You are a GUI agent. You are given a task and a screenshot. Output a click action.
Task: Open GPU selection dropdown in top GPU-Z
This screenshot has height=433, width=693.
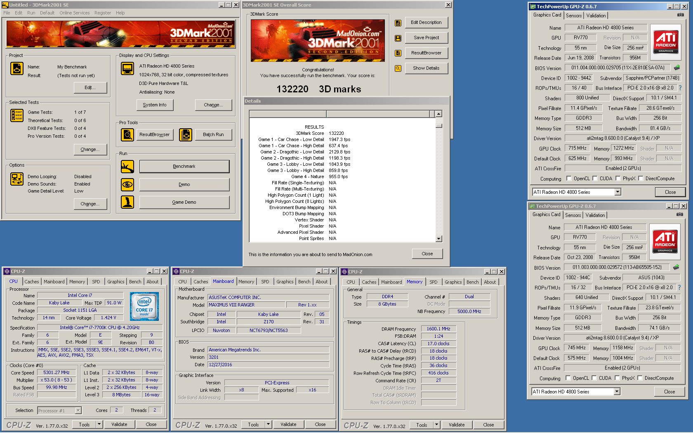pos(618,192)
